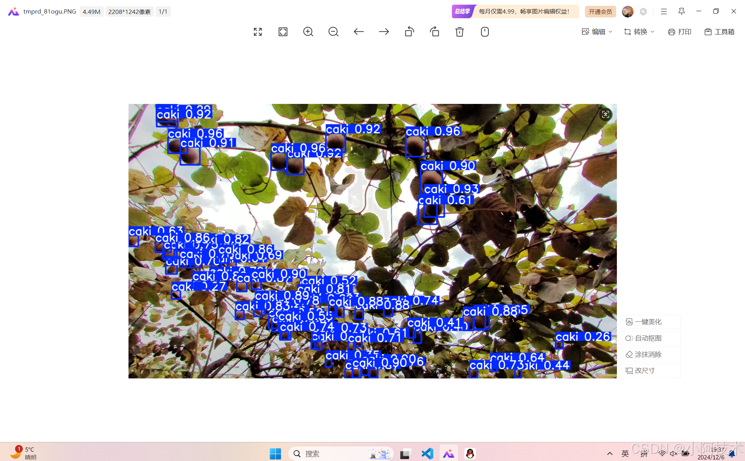Click the 2208*1242像素 dimension label

coord(129,12)
